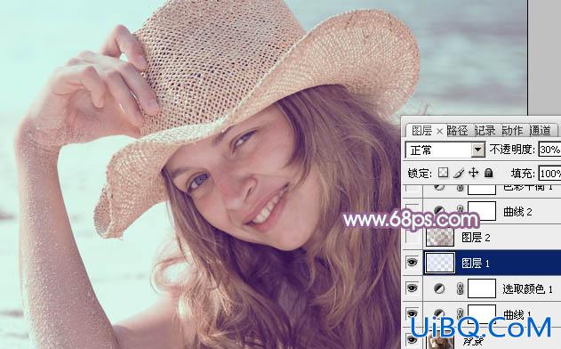Switch to the 通道 (Channels) tab
Image resolution: width=561 pixels, height=349 pixels.
coord(541,130)
